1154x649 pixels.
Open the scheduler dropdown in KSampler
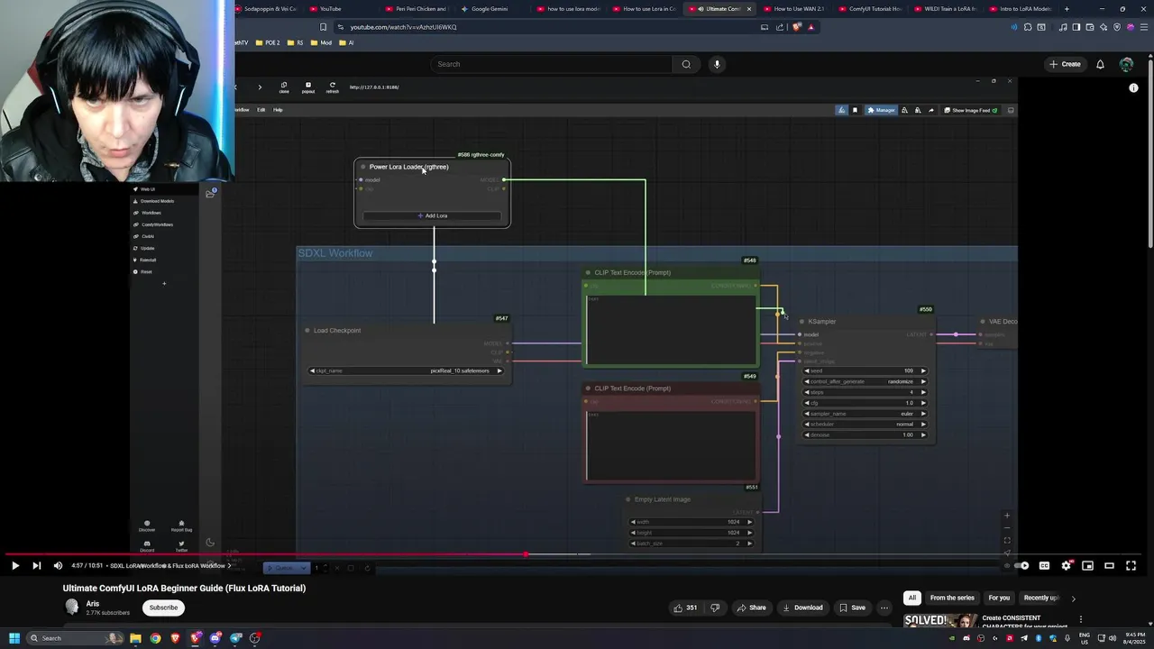click(x=865, y=424)
